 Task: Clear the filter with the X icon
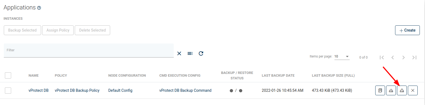(x=179, y=53)
